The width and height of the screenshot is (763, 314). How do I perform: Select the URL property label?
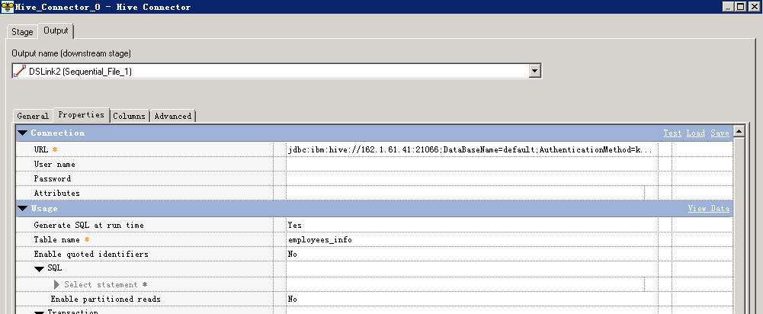41,149
